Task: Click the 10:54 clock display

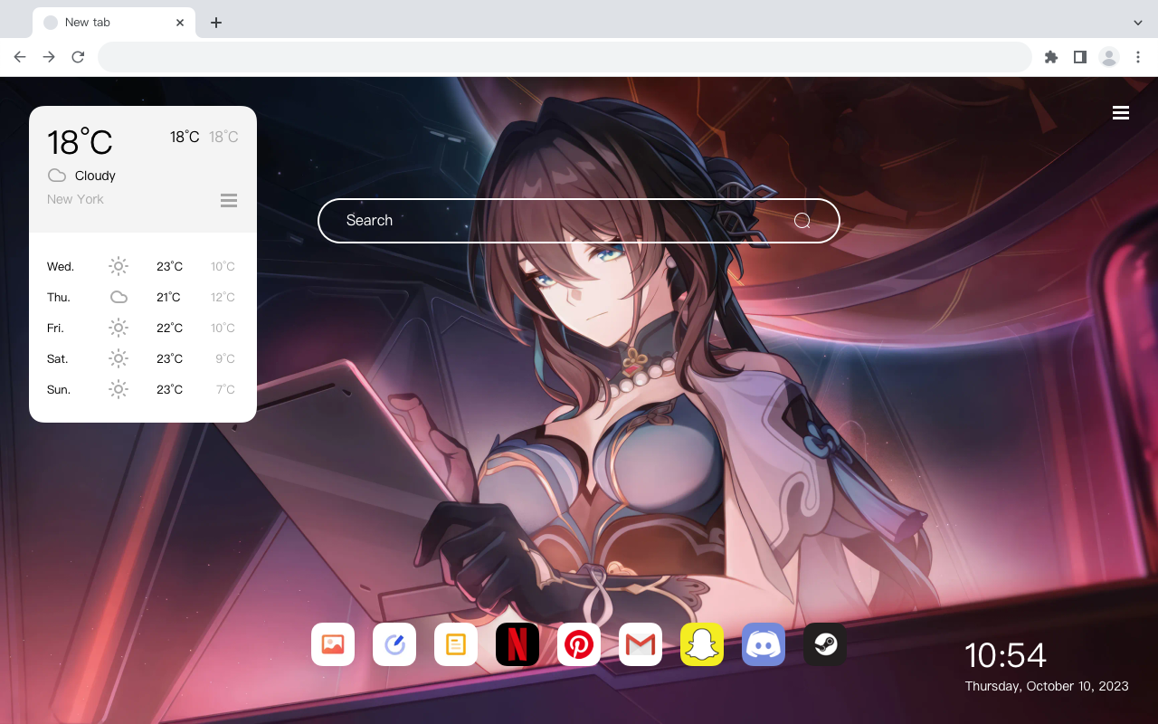Action: click(1005, 655)
